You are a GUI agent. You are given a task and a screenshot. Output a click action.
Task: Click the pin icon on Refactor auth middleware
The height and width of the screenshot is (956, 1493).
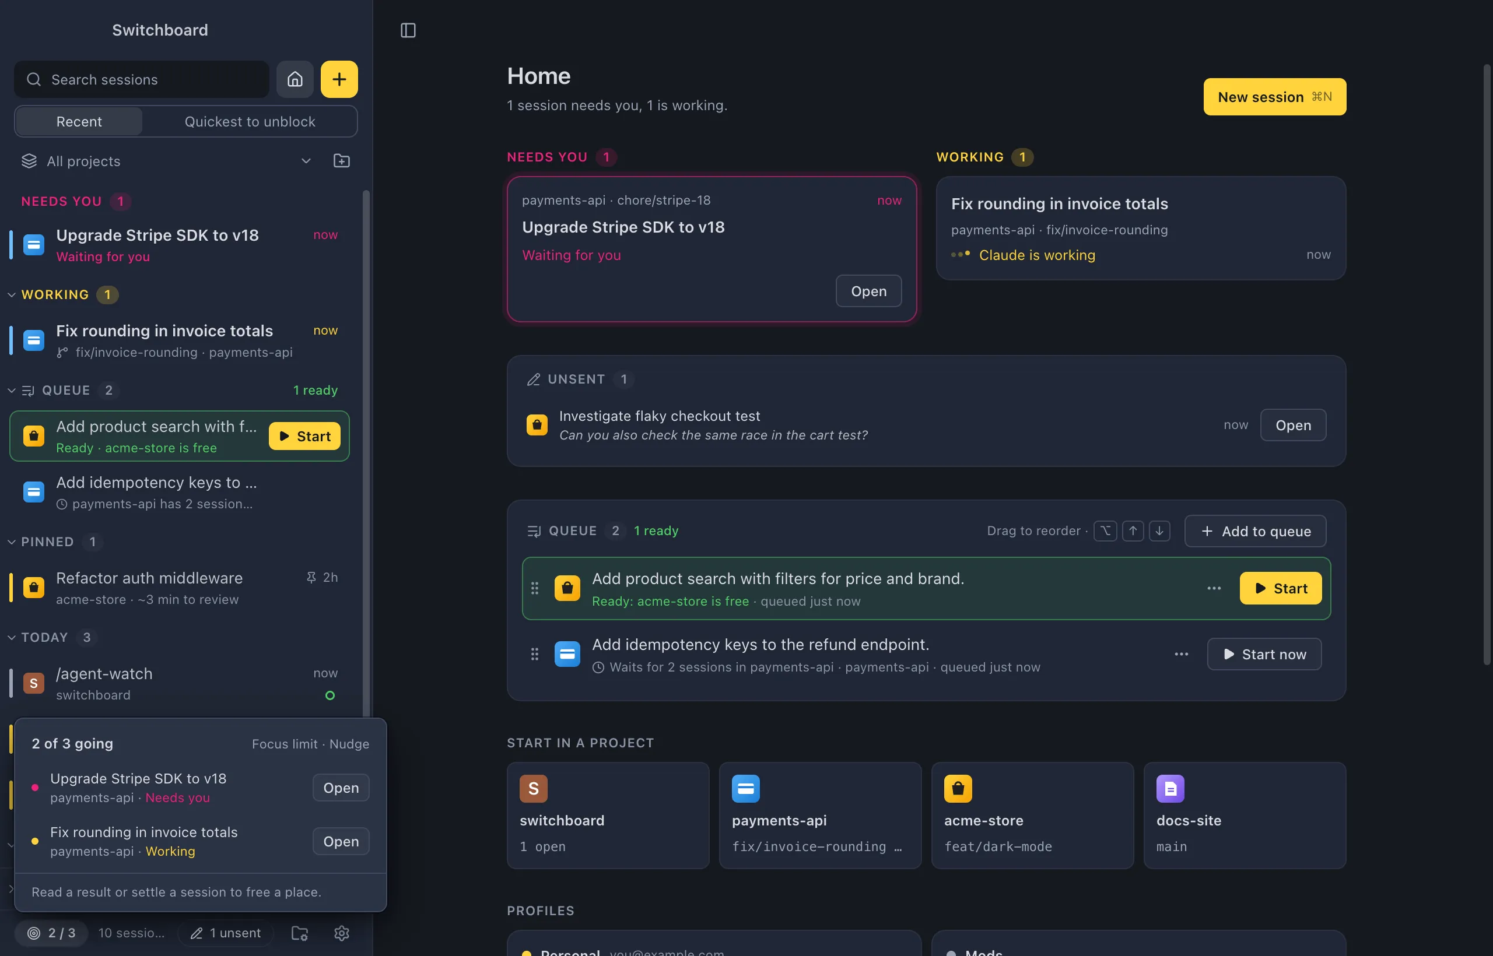click(x=311, y=577)
